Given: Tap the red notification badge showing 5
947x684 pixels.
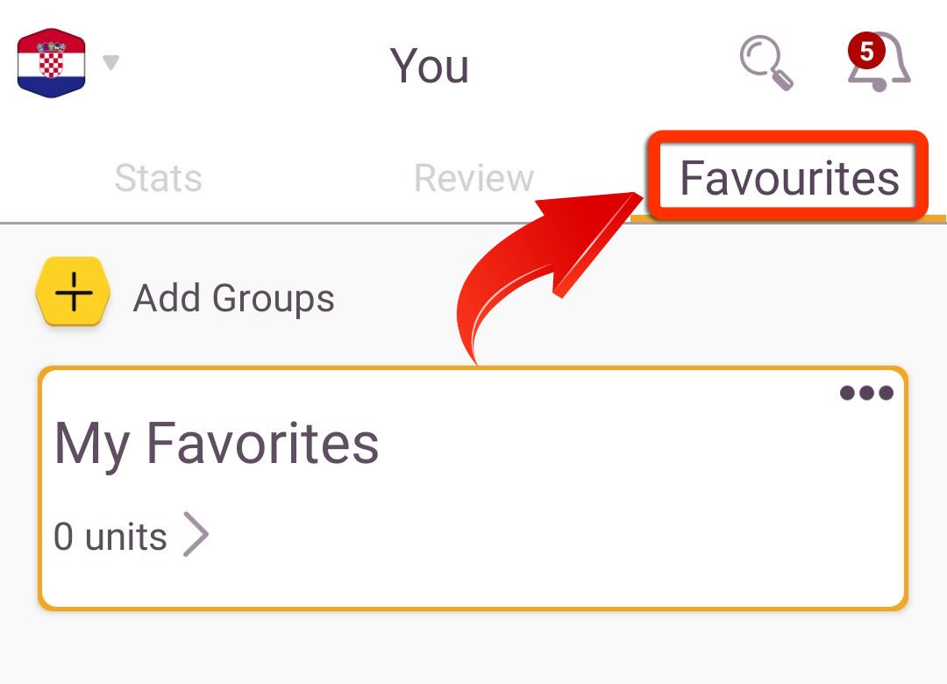Looking at the screenshot, I should point(866,51).
